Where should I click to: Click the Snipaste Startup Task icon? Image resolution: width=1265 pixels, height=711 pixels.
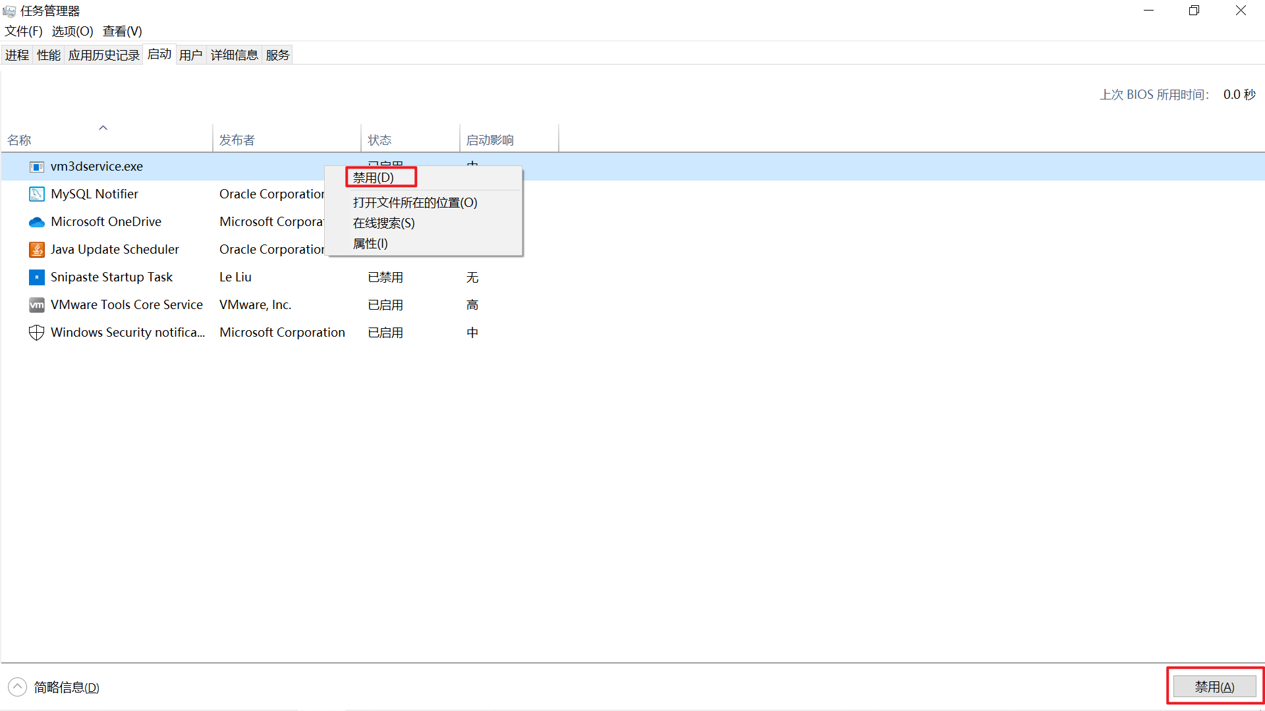37,277
